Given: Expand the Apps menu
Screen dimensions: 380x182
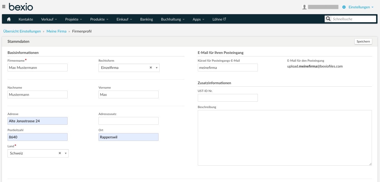Looking at the screenshot, I should pos(198,19).
